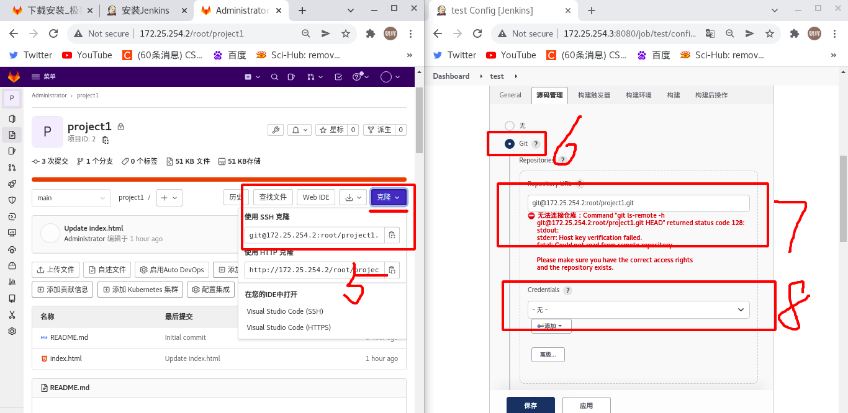Fork the project with 派生 button
The image size is (848, 413).
[x=379, y=130]
